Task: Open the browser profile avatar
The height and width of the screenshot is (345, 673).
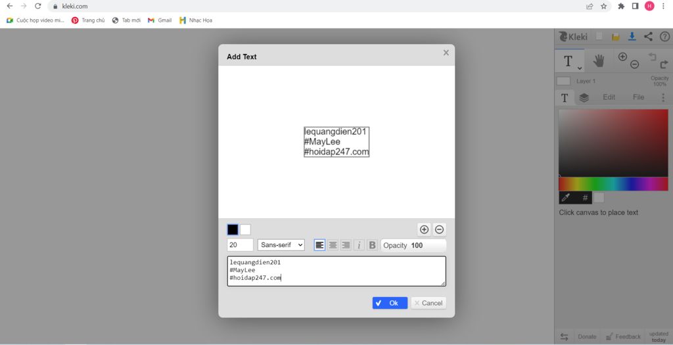Action: tap(649, 6)
